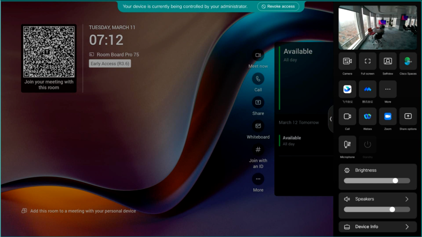The image size is (422, 237).
Task: Click the Device Info icon
Action: [x=347, y=227]
